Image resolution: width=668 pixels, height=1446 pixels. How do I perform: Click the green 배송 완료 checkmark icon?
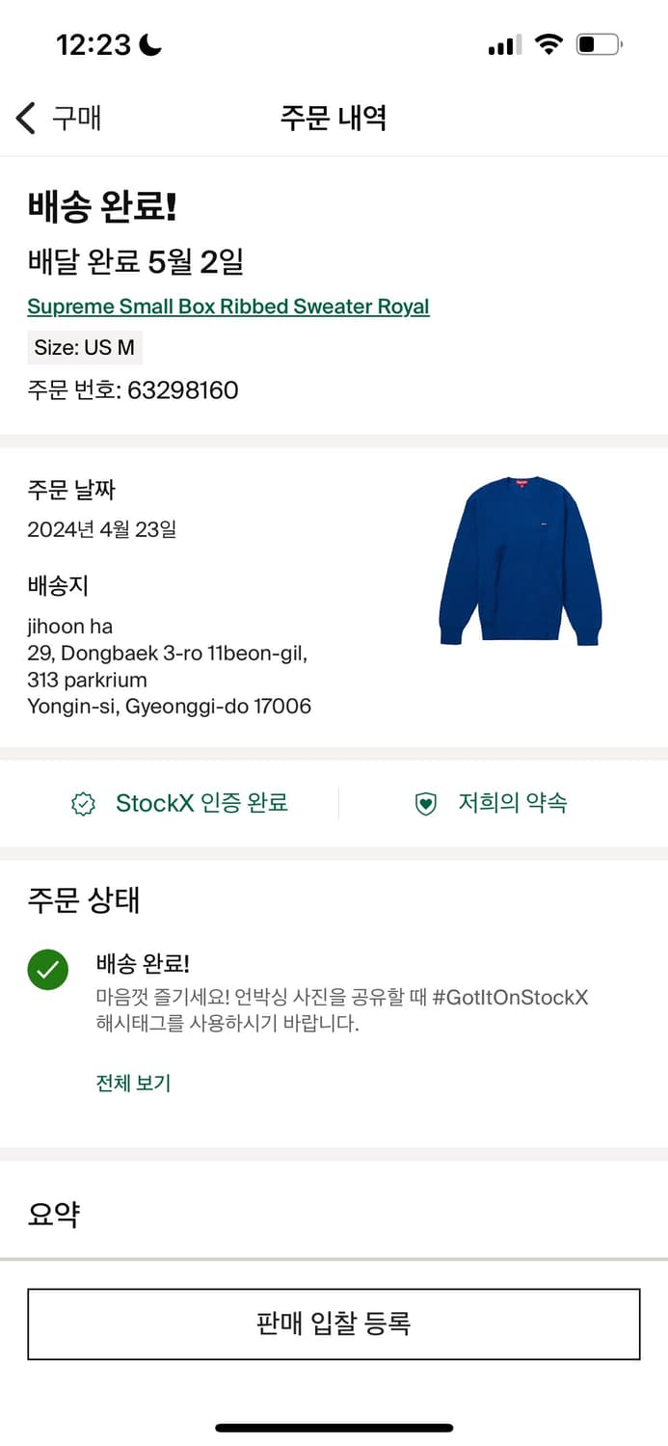point(48,969)
